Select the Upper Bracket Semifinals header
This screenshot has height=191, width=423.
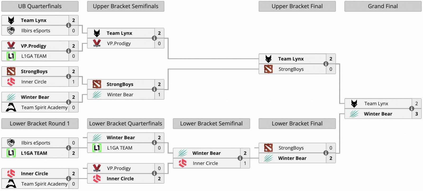pos(126,6)
